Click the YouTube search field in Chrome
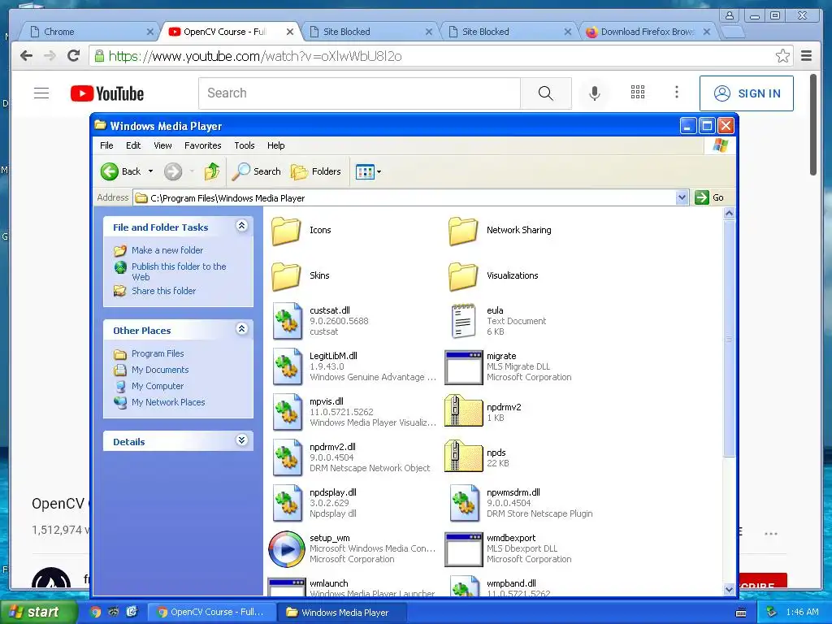This screenshot has width=832, height=624. tap(360, 93)
